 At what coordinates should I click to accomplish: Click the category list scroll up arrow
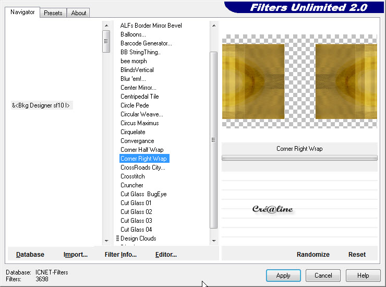pos(106,25)
